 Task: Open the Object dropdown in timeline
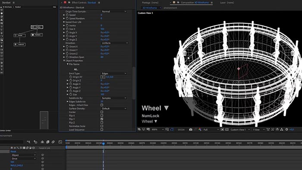[x=23, y=155]
